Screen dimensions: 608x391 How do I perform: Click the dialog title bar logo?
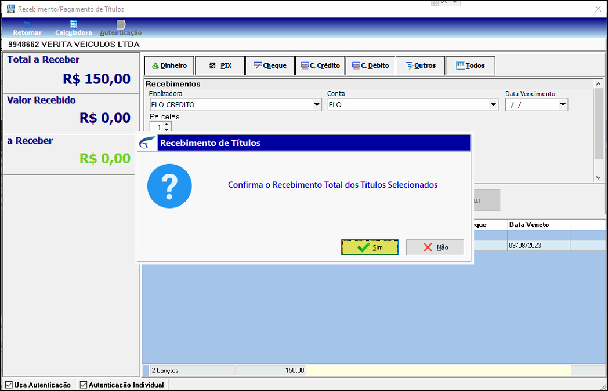click(x=147, y=143)
